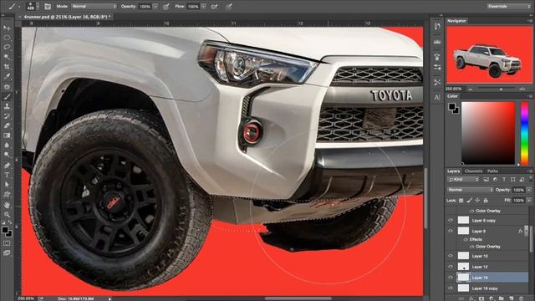Select the Eyedropper tool
The image size is (535, 301).
click(x=7, y=77)
